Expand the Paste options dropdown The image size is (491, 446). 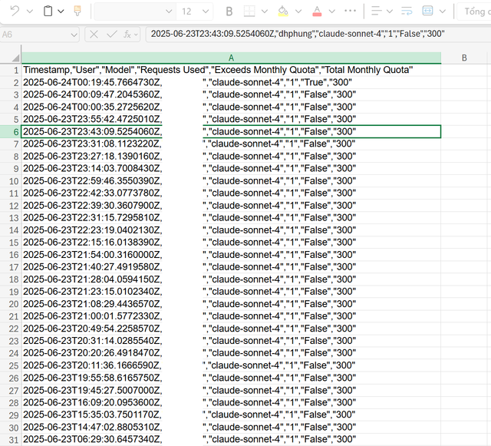(61, 12)
